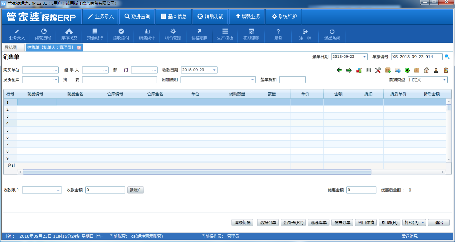Viewport: 455px width, 242px height.
Task: Open the 基本信息 main menu
Action: 174,16
